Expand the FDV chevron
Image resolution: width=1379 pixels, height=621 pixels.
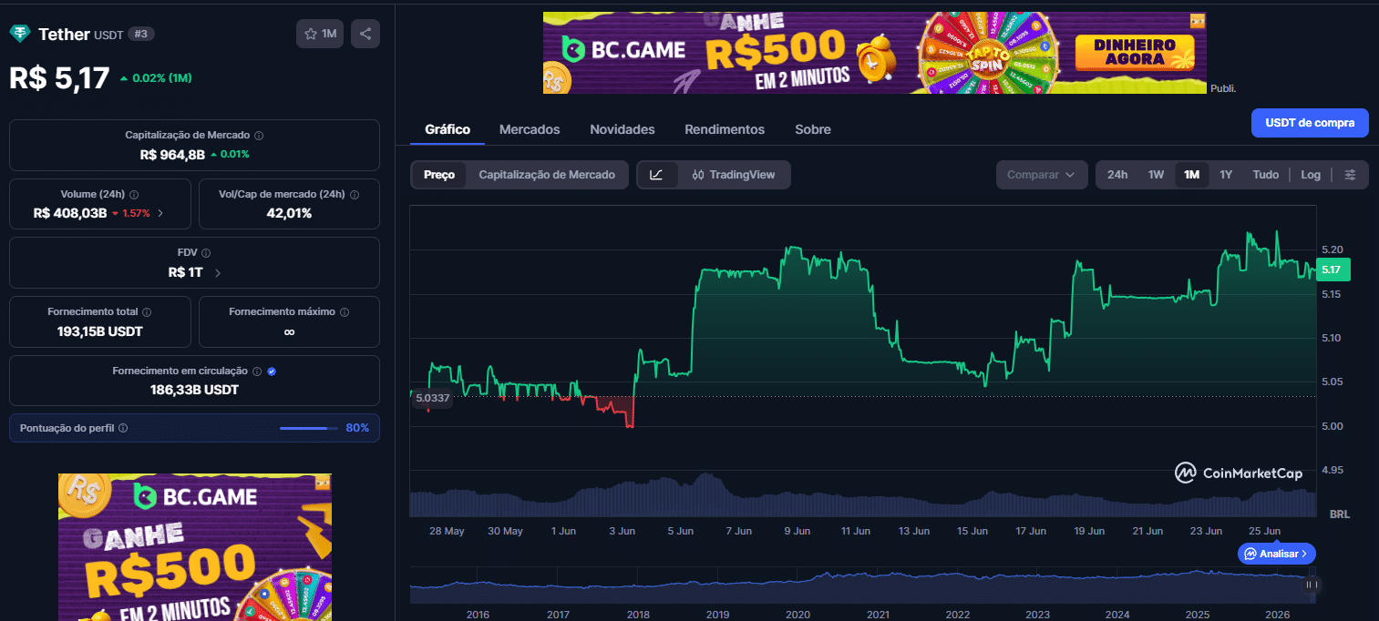point(218,272)
